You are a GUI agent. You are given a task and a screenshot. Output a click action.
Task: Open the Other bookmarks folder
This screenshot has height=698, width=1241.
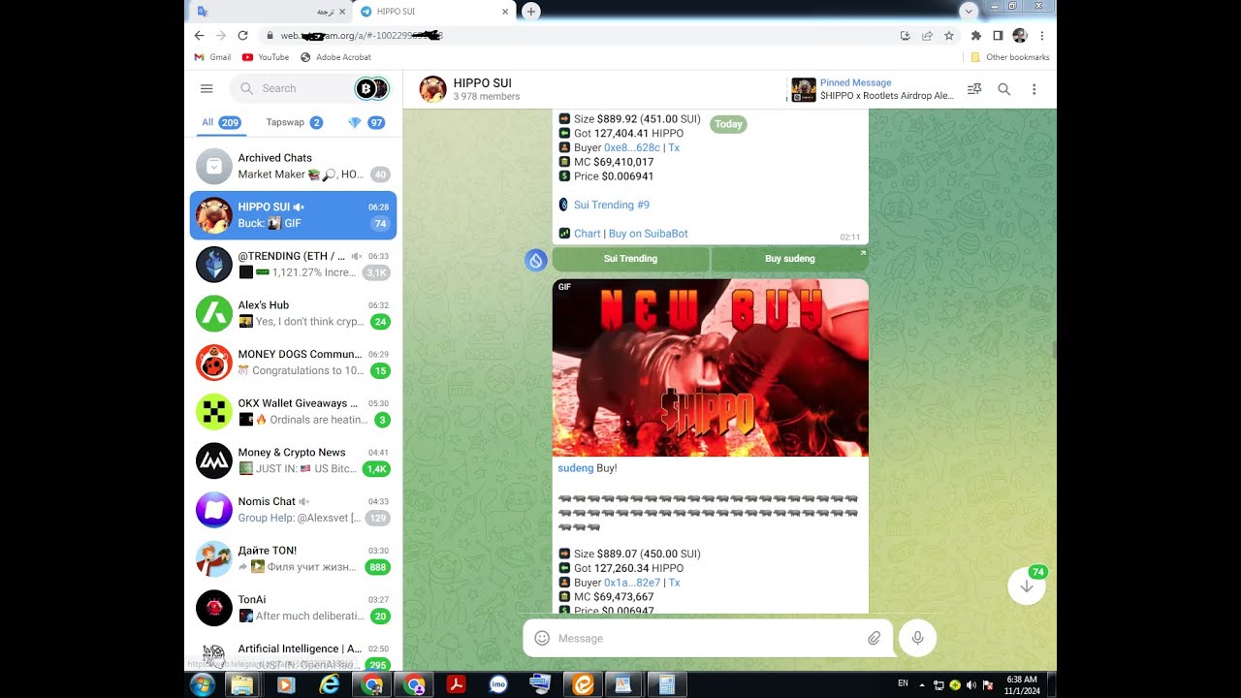pyautogui.click(x=1010, y=57)
